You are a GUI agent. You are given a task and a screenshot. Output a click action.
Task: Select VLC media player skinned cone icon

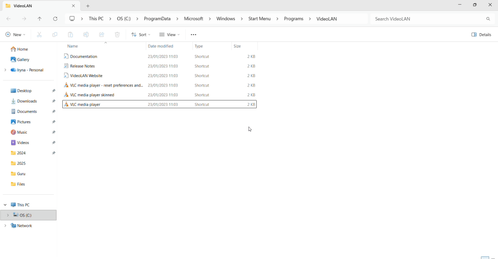click(x=66, y=95)
